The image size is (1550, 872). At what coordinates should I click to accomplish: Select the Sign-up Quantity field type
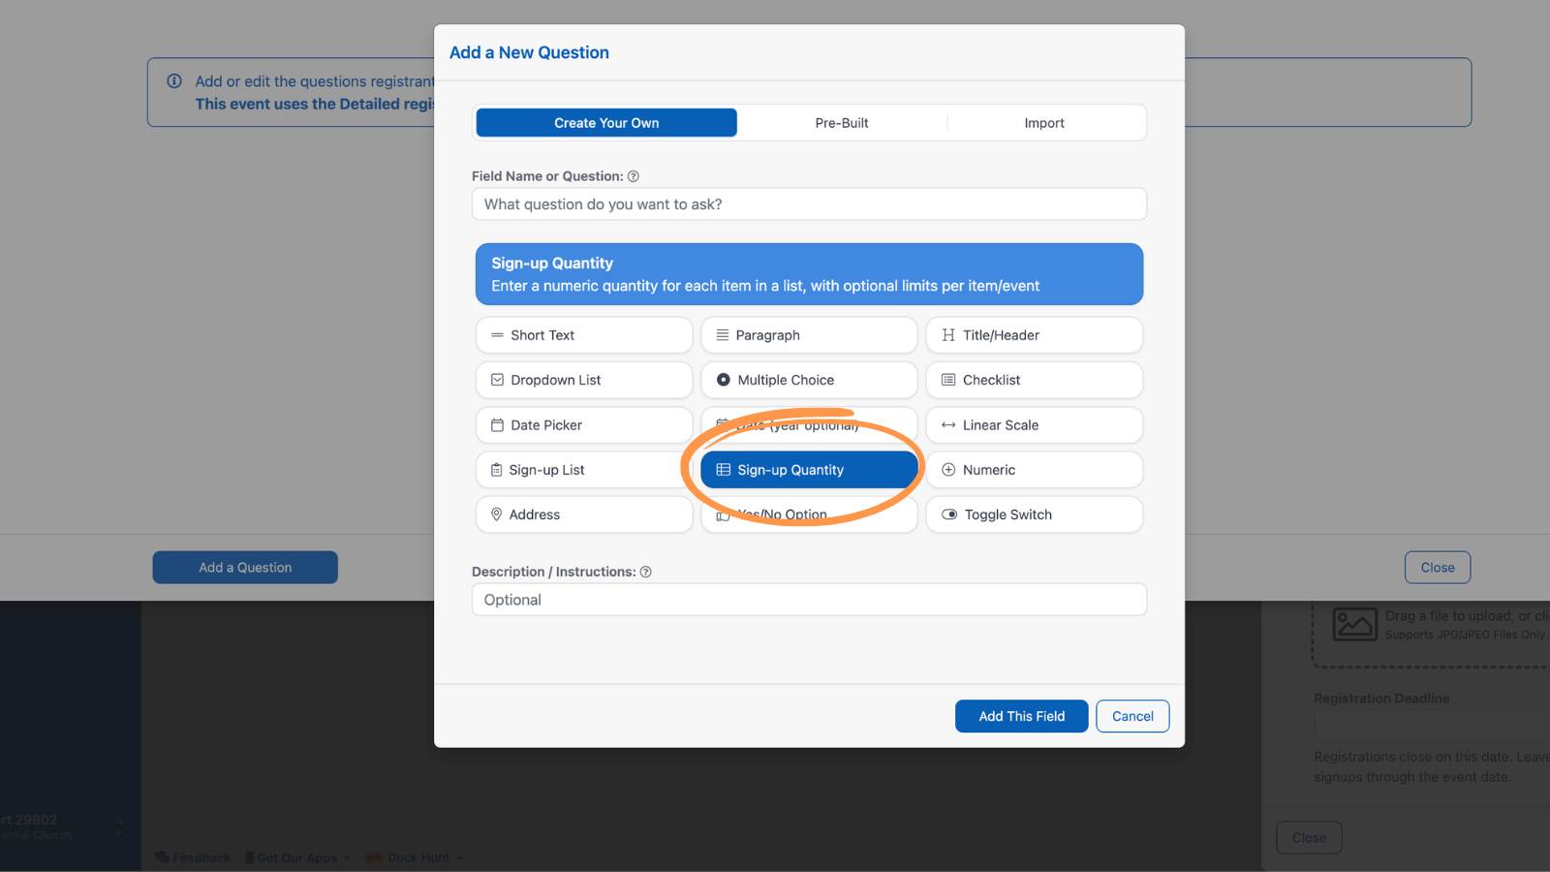809,470
